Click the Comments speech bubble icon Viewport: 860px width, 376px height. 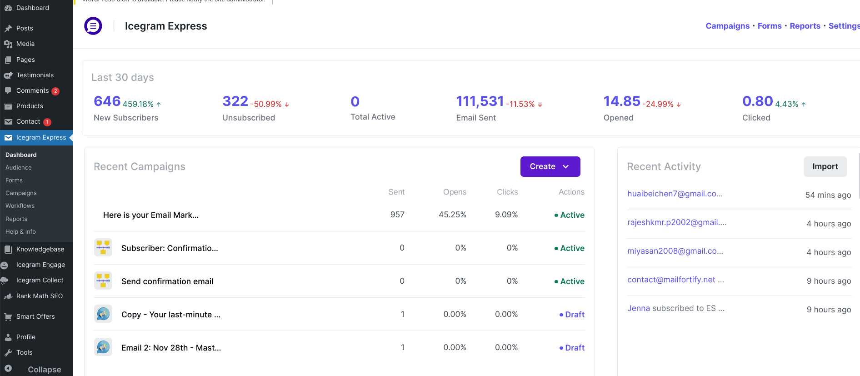pyautogui.click(x=8, y=90)
